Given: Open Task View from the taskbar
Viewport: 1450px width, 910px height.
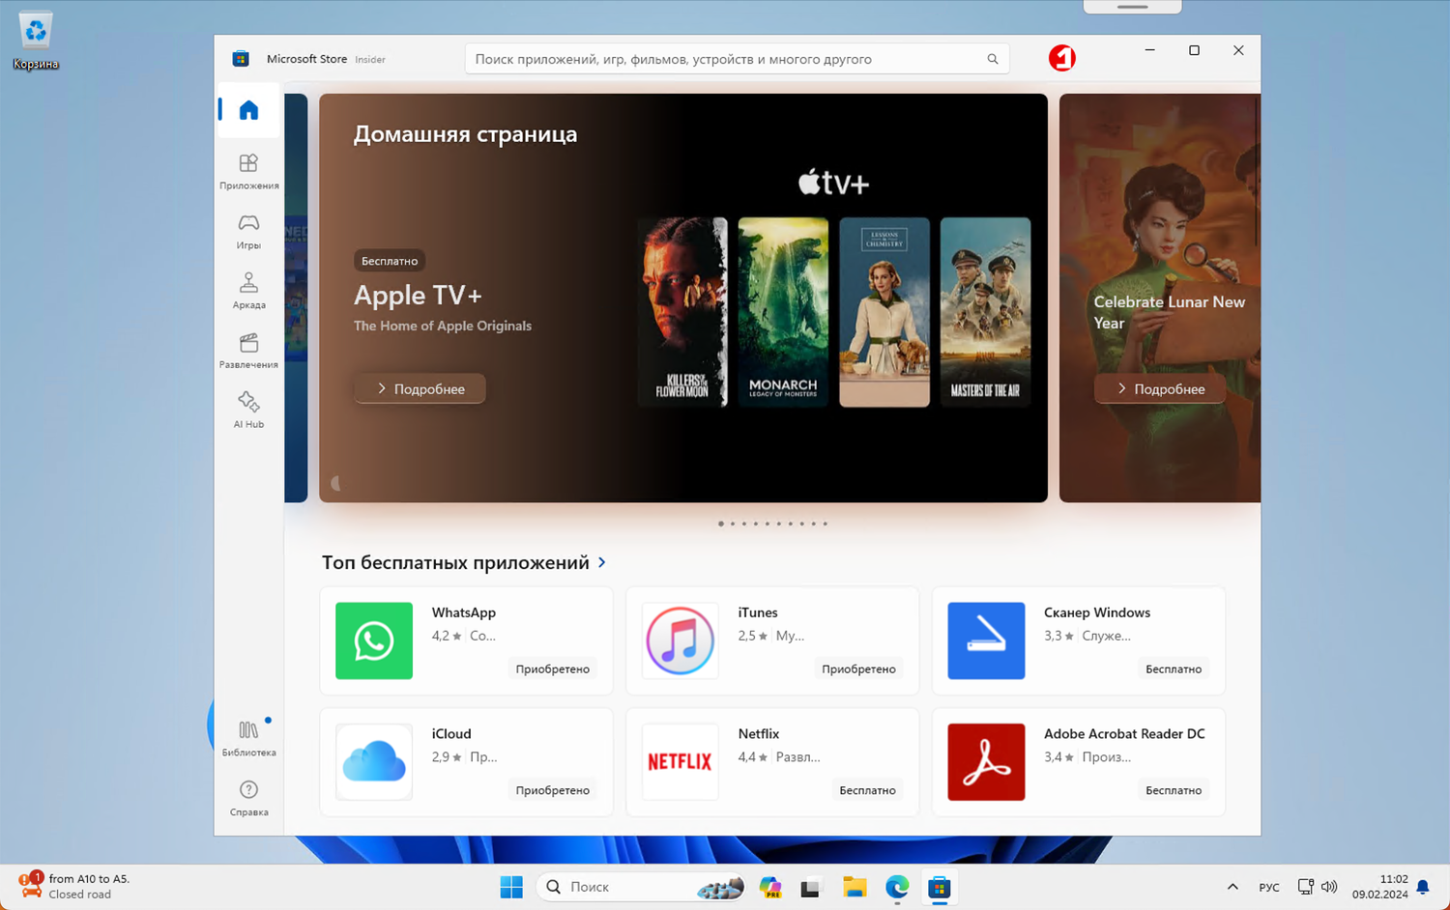Looking at the screenshot, I should (x=810, y=887).
